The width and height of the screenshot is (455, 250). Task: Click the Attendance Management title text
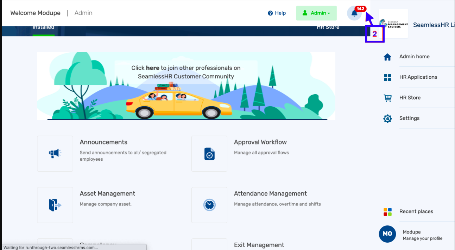[270, 194]
